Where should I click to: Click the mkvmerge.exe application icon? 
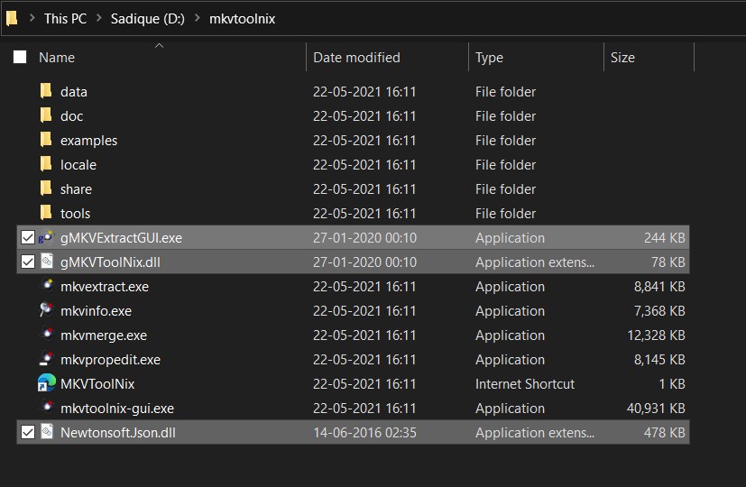(47, 334)
